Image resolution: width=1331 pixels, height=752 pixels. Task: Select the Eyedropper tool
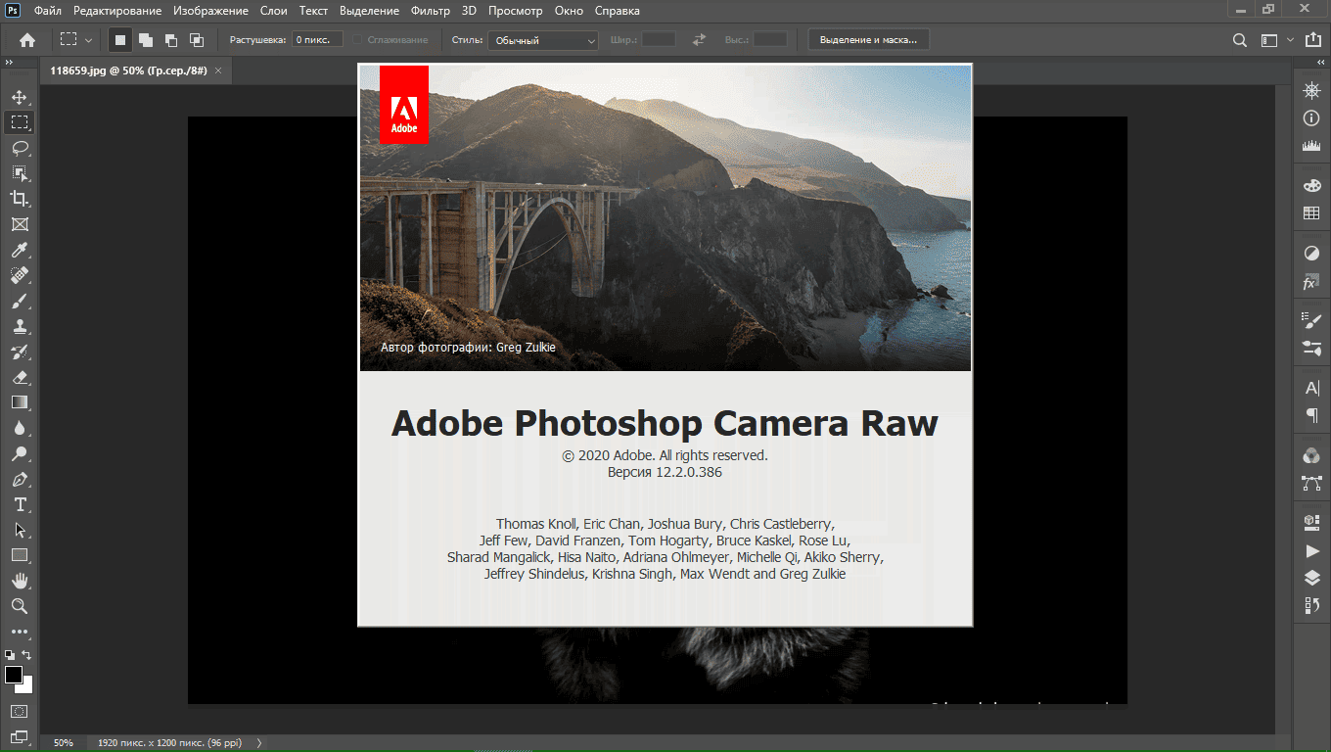pos(19,250)
